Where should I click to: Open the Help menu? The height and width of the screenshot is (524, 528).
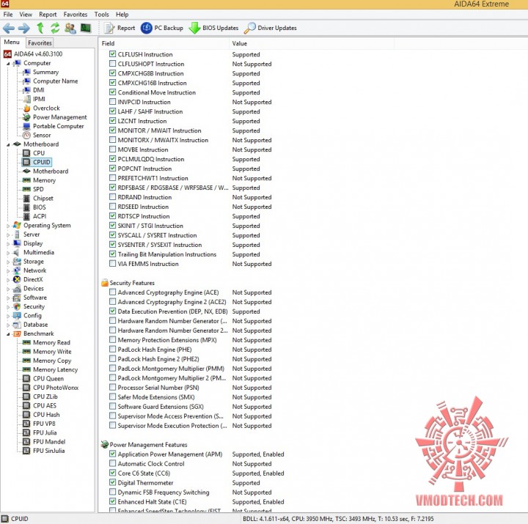click(x=122, y=15)
